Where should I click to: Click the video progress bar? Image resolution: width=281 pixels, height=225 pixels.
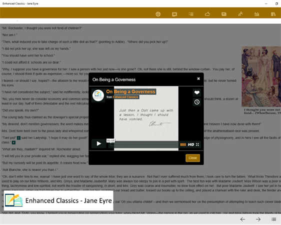click(144, 144)
